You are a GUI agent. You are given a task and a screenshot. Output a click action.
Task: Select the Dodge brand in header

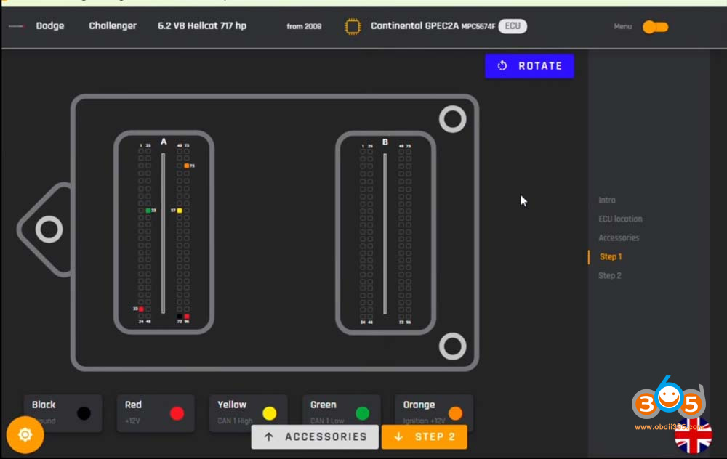pos(50,26)
